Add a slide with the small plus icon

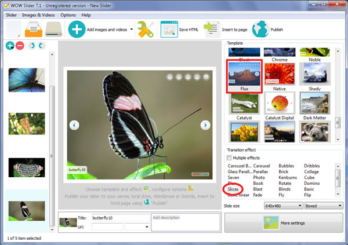click(x=10, y=46)
